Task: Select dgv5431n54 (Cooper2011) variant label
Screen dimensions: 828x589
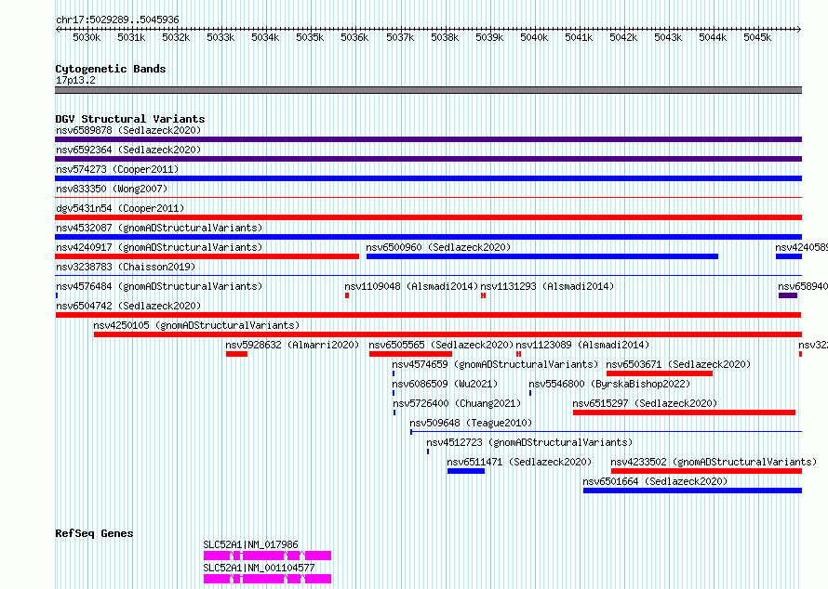Action: (x=120, y=208)
